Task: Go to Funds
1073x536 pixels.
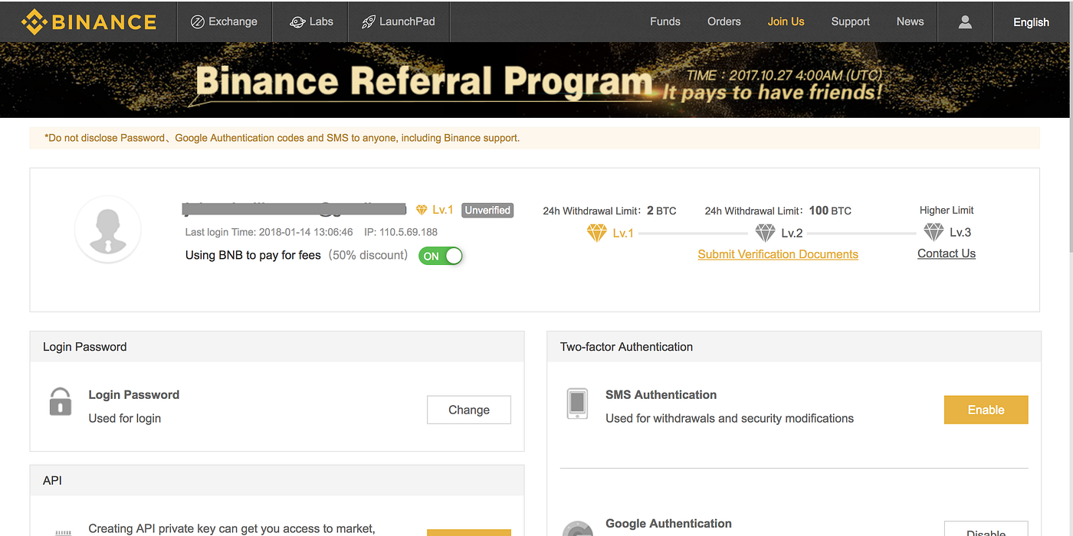Action: coord(665,21)
